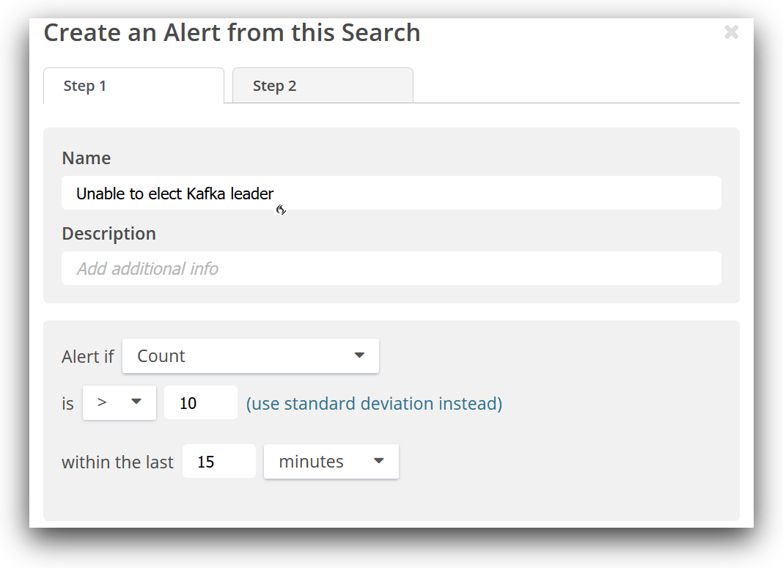The width and height of the screenshot is (783, 568).
Task: Click the arrow on the Count dropdown
Action: (359, 355)
